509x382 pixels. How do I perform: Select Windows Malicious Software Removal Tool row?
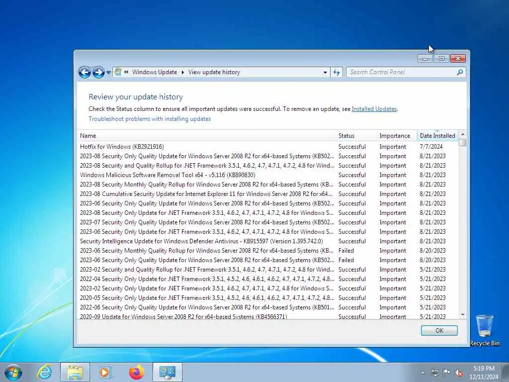pyautogui.click(x=268, y=175)
